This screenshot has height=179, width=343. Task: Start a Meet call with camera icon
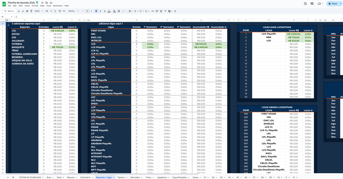coord(320,4)
